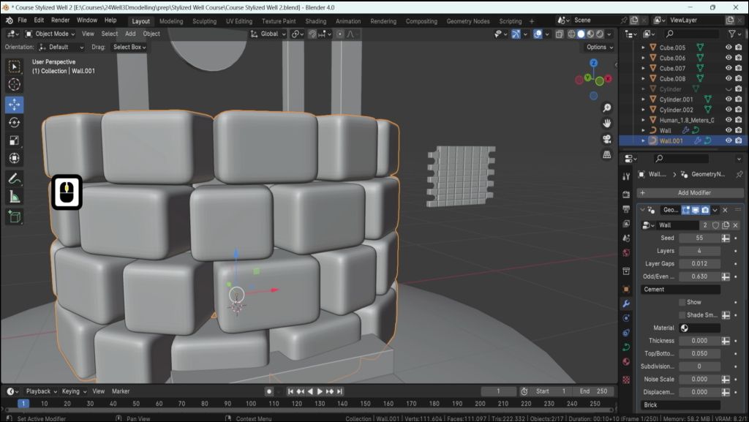
Task: Pick the Select Box tool icon
Action: [x=15, y=67]
